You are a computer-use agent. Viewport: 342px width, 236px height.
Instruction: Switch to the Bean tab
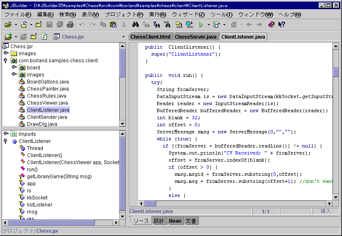(175, 221)
